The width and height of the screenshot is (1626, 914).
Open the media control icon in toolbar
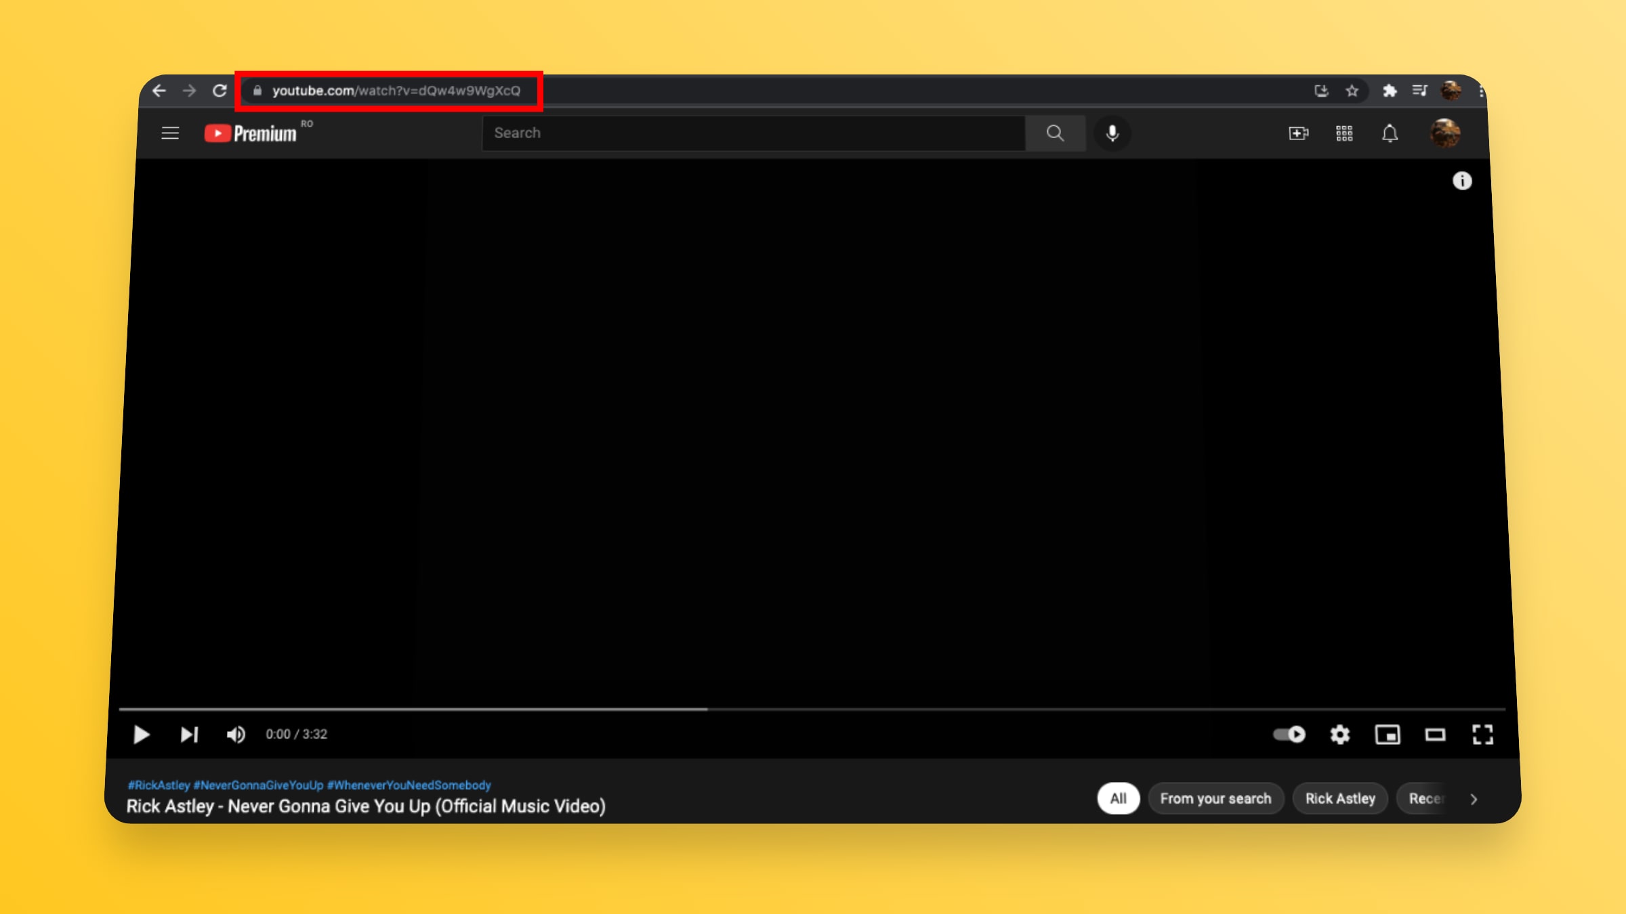point(1420,90)
